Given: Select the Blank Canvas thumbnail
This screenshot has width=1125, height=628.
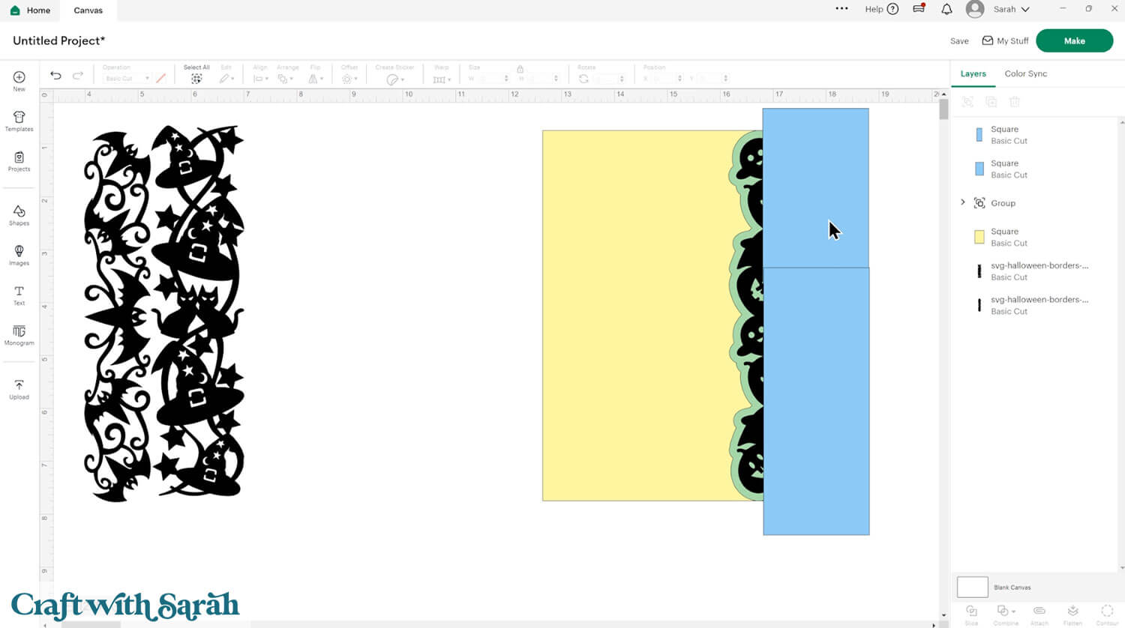Looking at the screenshot, I should (972, 587).
